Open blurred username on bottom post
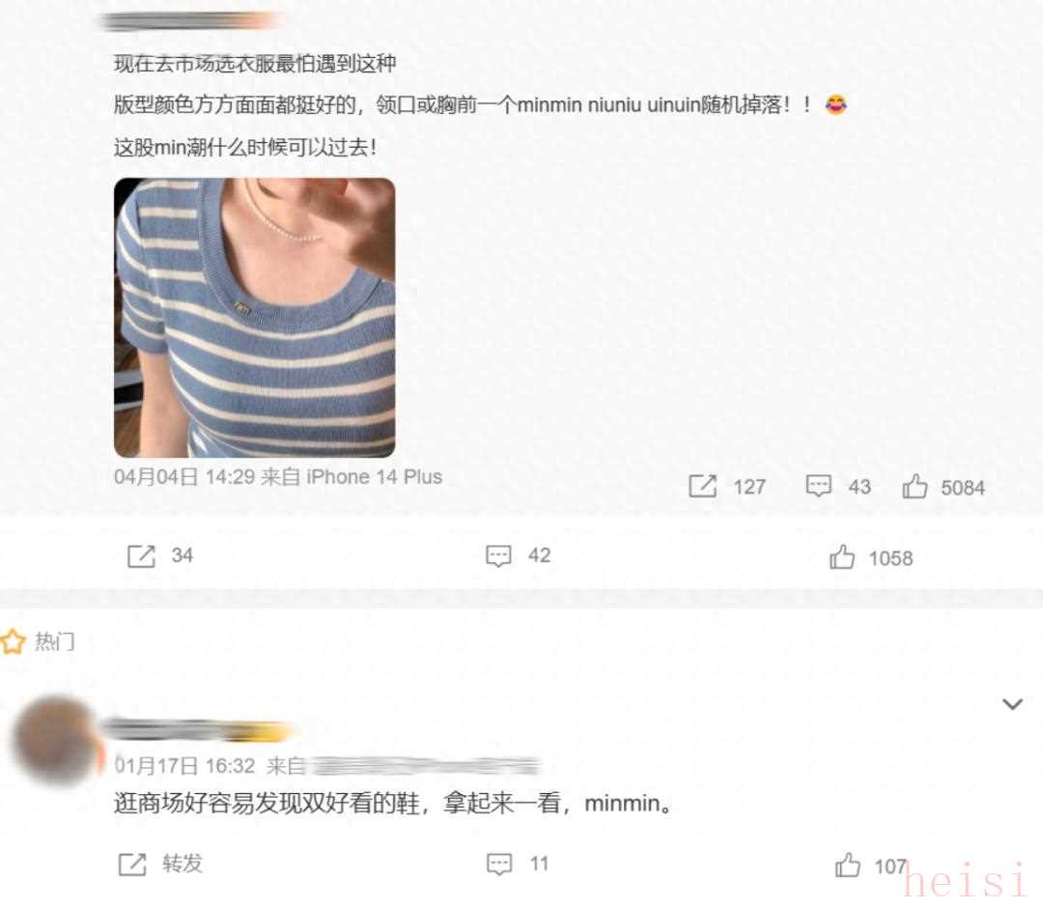Viewport: 1043px width, 909px height. 197,730
